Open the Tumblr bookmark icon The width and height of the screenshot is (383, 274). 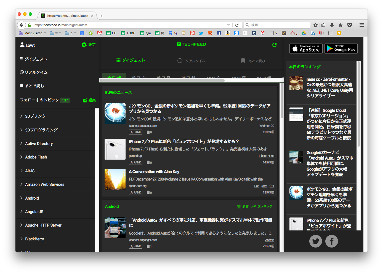point(254,33)
